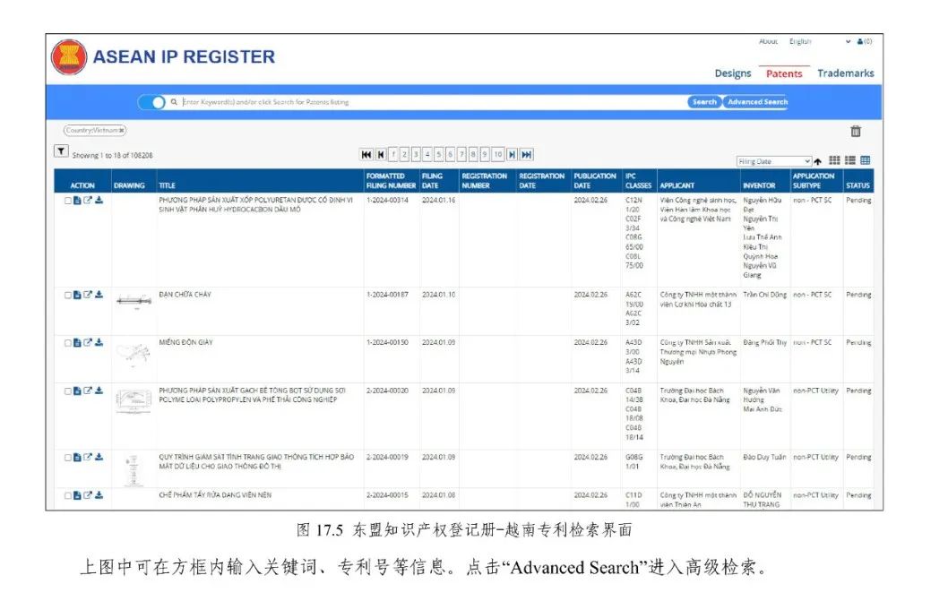Click the trash icon to clear filters
The height and width of the screenshot is (601, 948).
click(855, 131)
